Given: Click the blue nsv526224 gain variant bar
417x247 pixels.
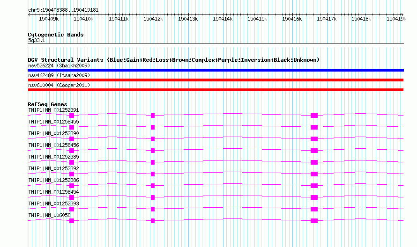Looking at the screenshot, I should pos(216,70).
